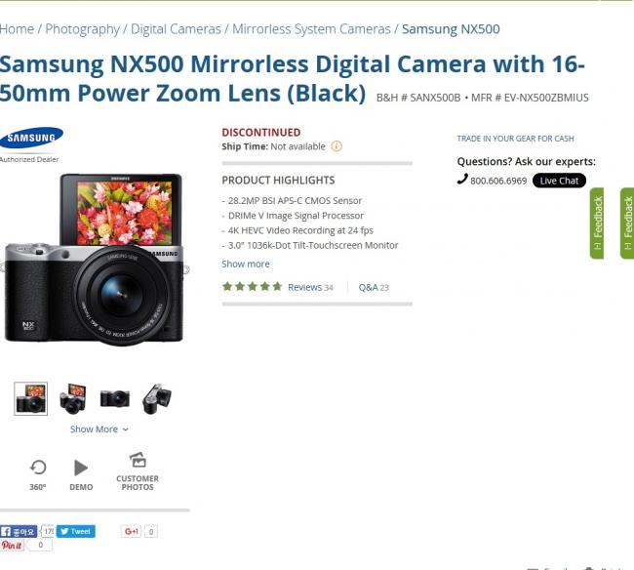Click Trade In Your Gear link
Image resolution: width=634 pixels, height=570 pixels.
[515, 139]
